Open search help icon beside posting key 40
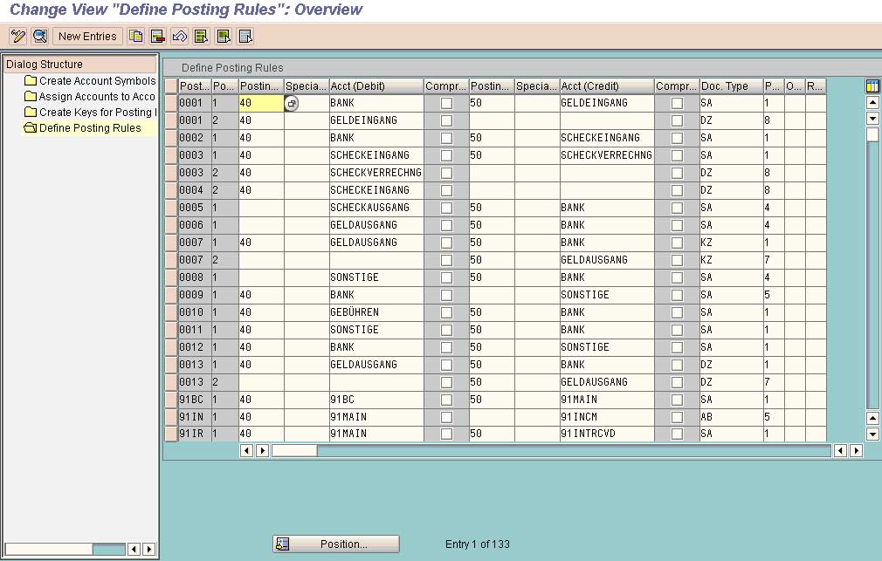 pyautogui.click(x=292, y=104)
